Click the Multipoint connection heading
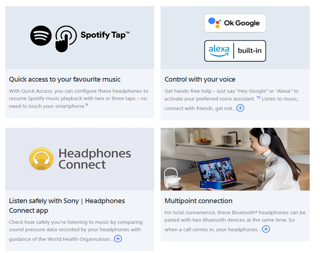This screenshot has width=320, height=253. [x=198, y=201]
